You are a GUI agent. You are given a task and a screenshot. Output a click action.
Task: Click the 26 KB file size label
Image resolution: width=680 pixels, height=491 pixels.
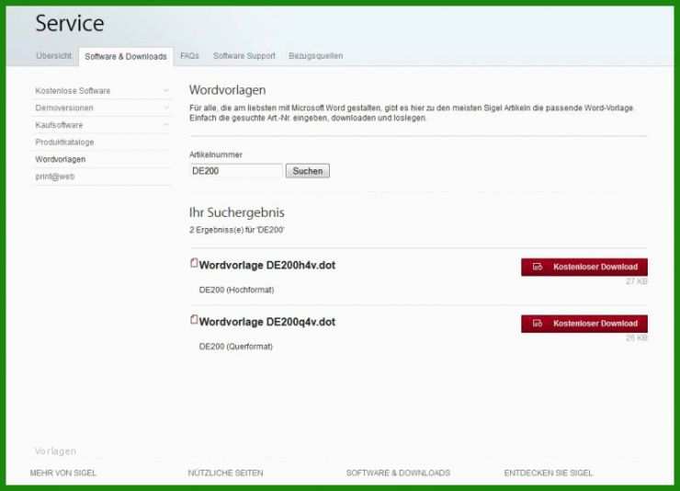pyautogui.click(x=637, y=337)
